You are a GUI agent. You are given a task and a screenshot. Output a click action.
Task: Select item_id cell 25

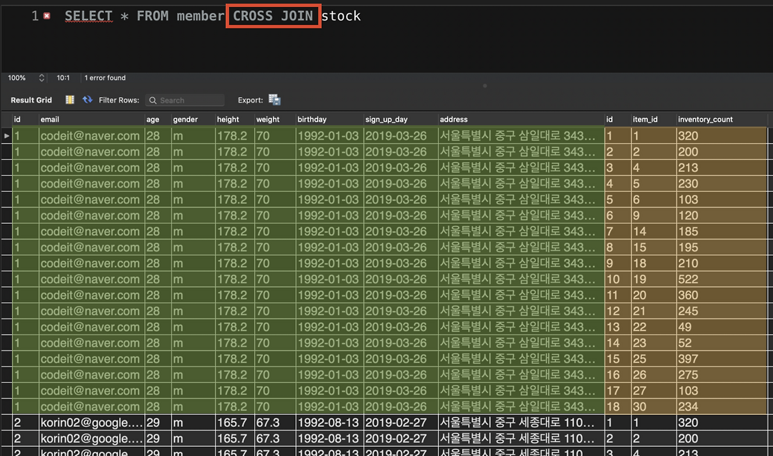pyautogui.click(x=653, y=359)
